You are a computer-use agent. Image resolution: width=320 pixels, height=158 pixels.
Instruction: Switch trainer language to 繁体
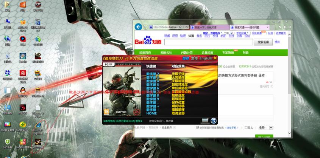point(194,59)
